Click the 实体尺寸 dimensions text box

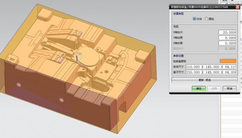coord(211,67)
